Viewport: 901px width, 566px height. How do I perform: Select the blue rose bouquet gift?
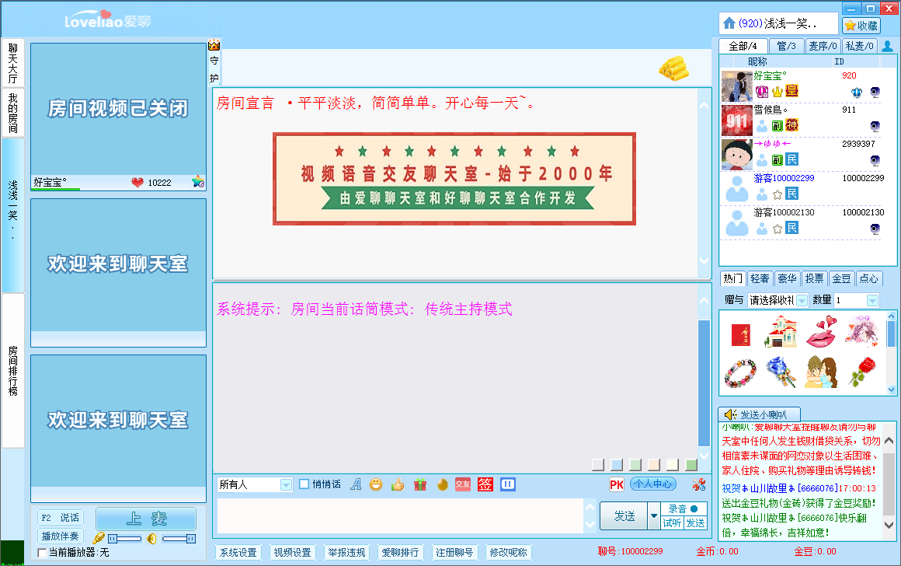781,372
